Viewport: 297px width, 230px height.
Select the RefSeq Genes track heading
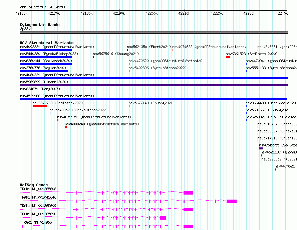[34, 185]
